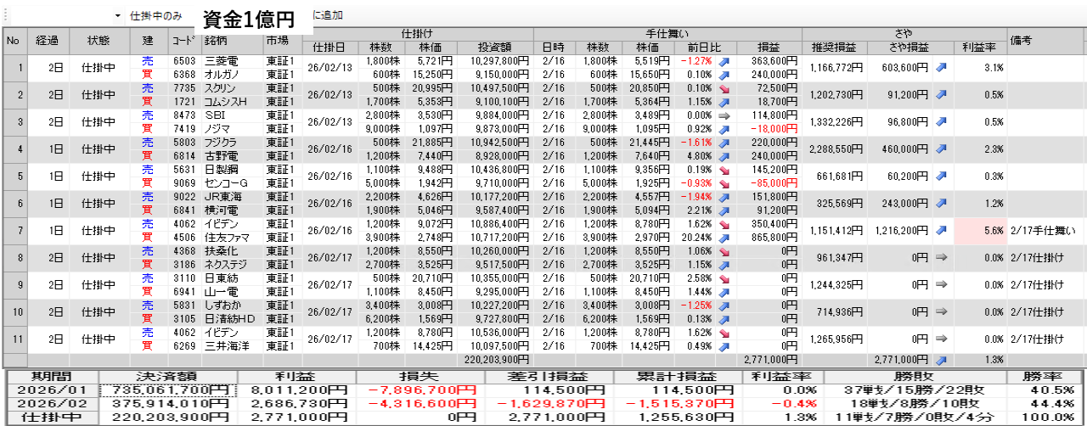Click the red down arrow in the スクリン row
The height and width of the screenshot is (426, 1087).
[x=724, y=88]
